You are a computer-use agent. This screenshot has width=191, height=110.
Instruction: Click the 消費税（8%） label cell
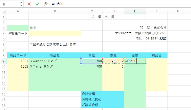(103, 100)
